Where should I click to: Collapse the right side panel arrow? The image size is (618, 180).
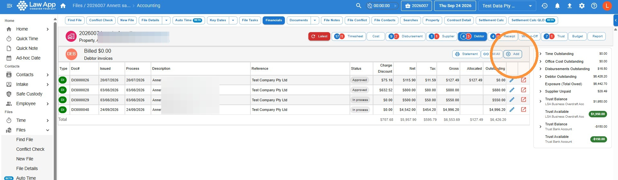coord(616,20)
